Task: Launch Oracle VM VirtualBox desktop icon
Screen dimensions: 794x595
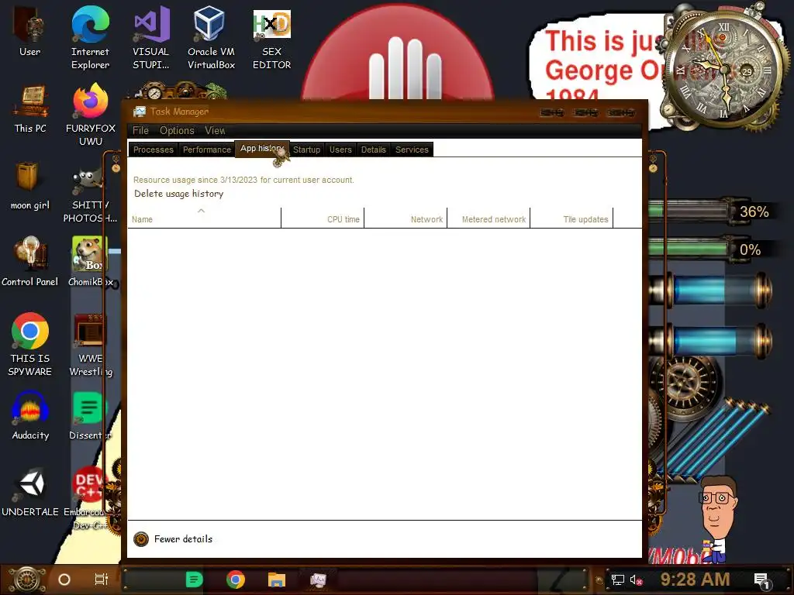Action: point(211,39)
